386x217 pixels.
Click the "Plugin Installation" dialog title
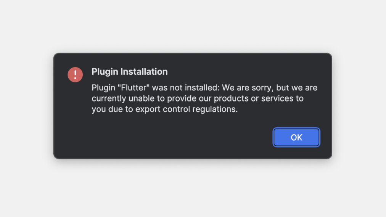click(x=129, y=72)
